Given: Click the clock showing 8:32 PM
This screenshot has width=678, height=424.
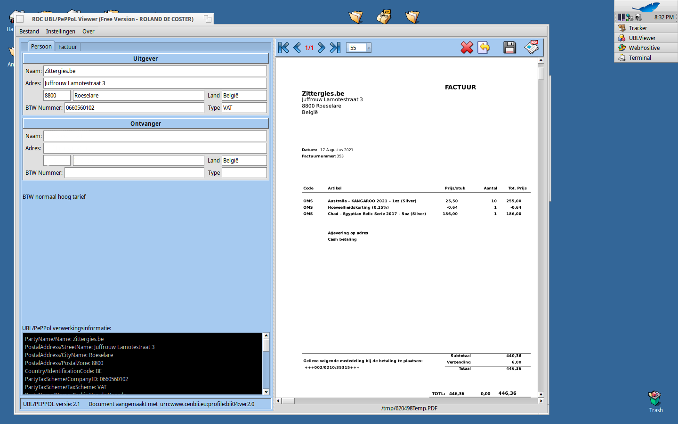Looking at the screenshot, I should tap(664, 17).
